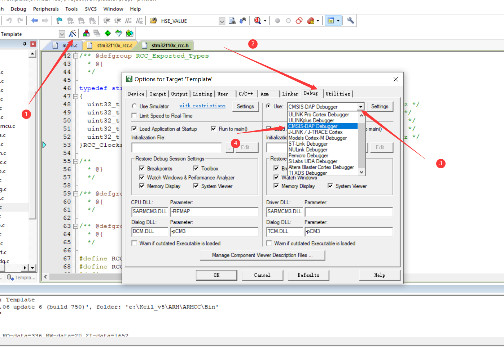Open Manage Project Items colored blocks icon
Screen dimensions: 504x347
tap(86, 34)
